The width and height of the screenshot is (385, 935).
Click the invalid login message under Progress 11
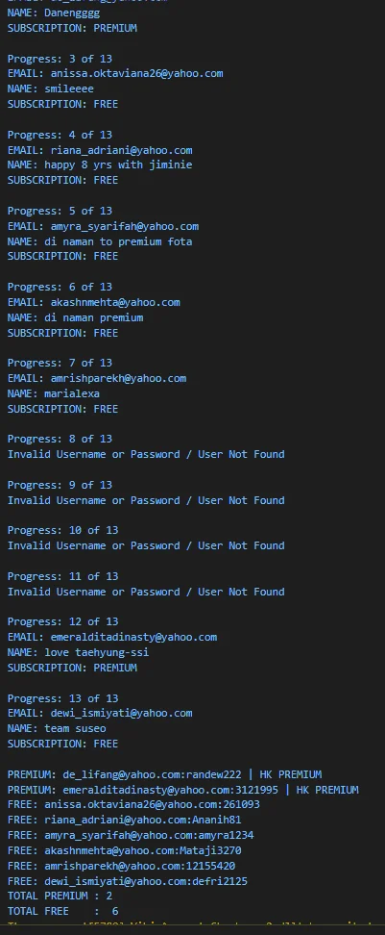(146, 592)
